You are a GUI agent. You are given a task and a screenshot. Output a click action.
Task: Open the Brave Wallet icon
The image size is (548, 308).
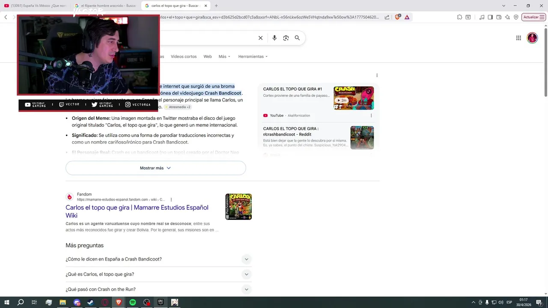point(499,17)
